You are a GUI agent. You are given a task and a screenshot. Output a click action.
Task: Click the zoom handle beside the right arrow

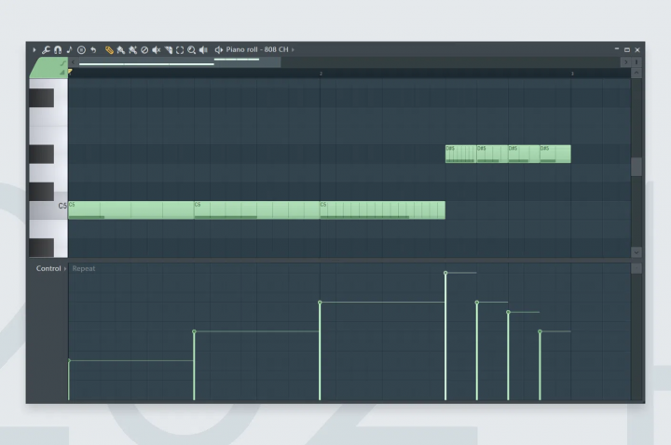[x=637, y=62]
